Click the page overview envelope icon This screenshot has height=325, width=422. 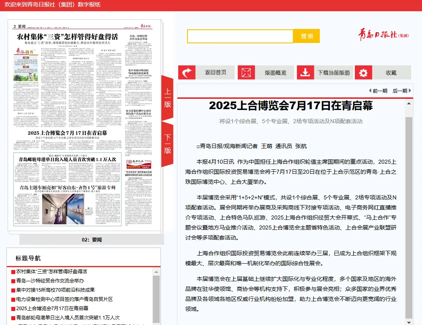click(x=246, y=73)
